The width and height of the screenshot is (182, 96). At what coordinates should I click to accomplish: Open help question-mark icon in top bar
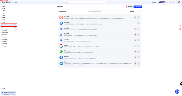click(173, 2)
